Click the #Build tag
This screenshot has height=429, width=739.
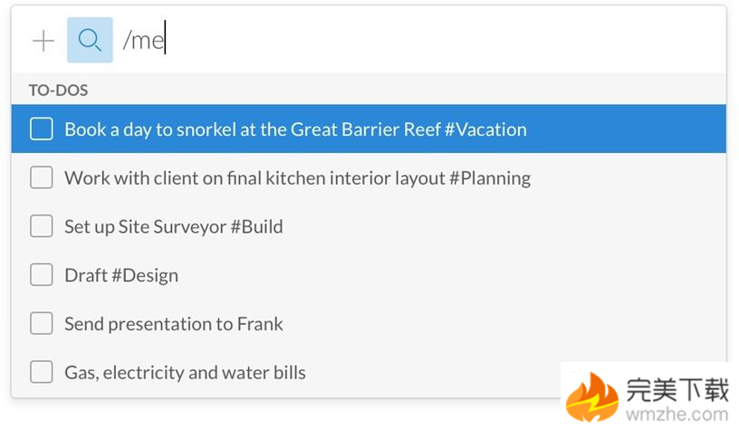[x=257, y=226]
